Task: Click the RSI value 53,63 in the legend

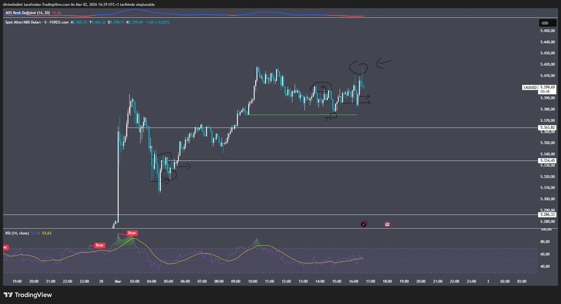Action: coord(47,232)
